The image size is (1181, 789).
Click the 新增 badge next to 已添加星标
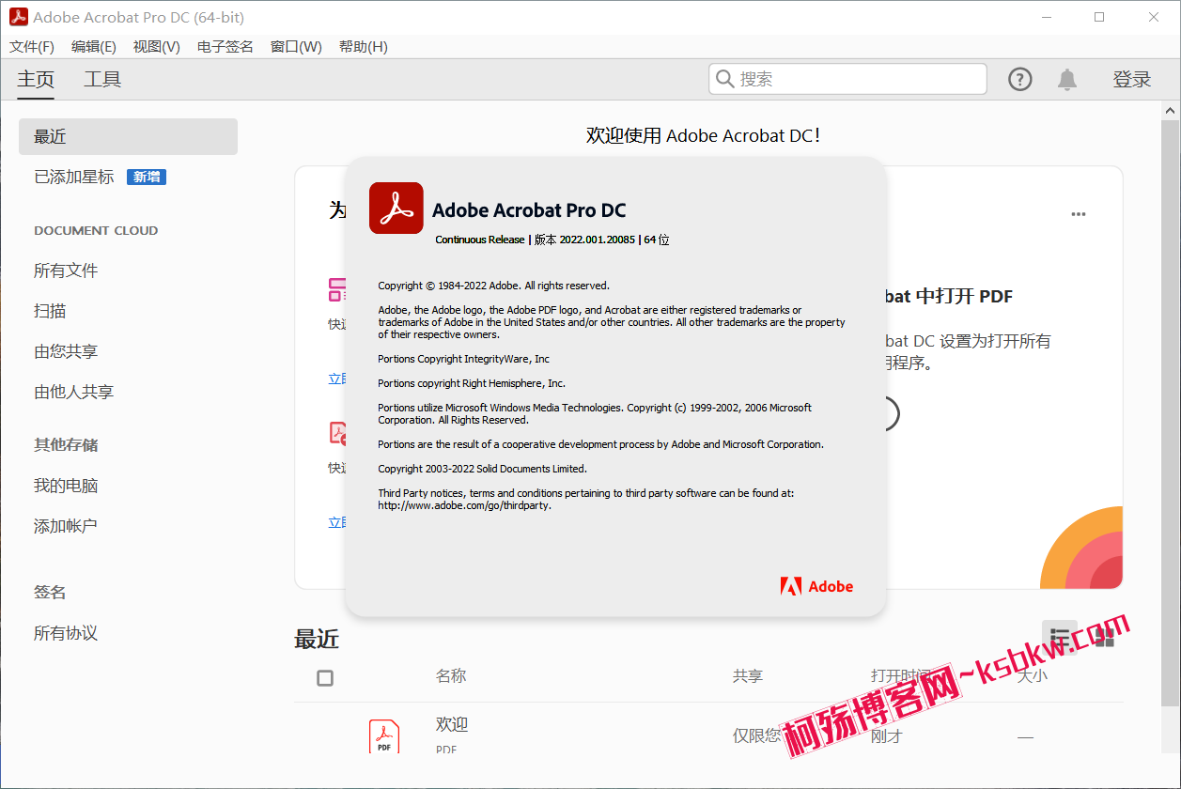click(x=147, y=177)
